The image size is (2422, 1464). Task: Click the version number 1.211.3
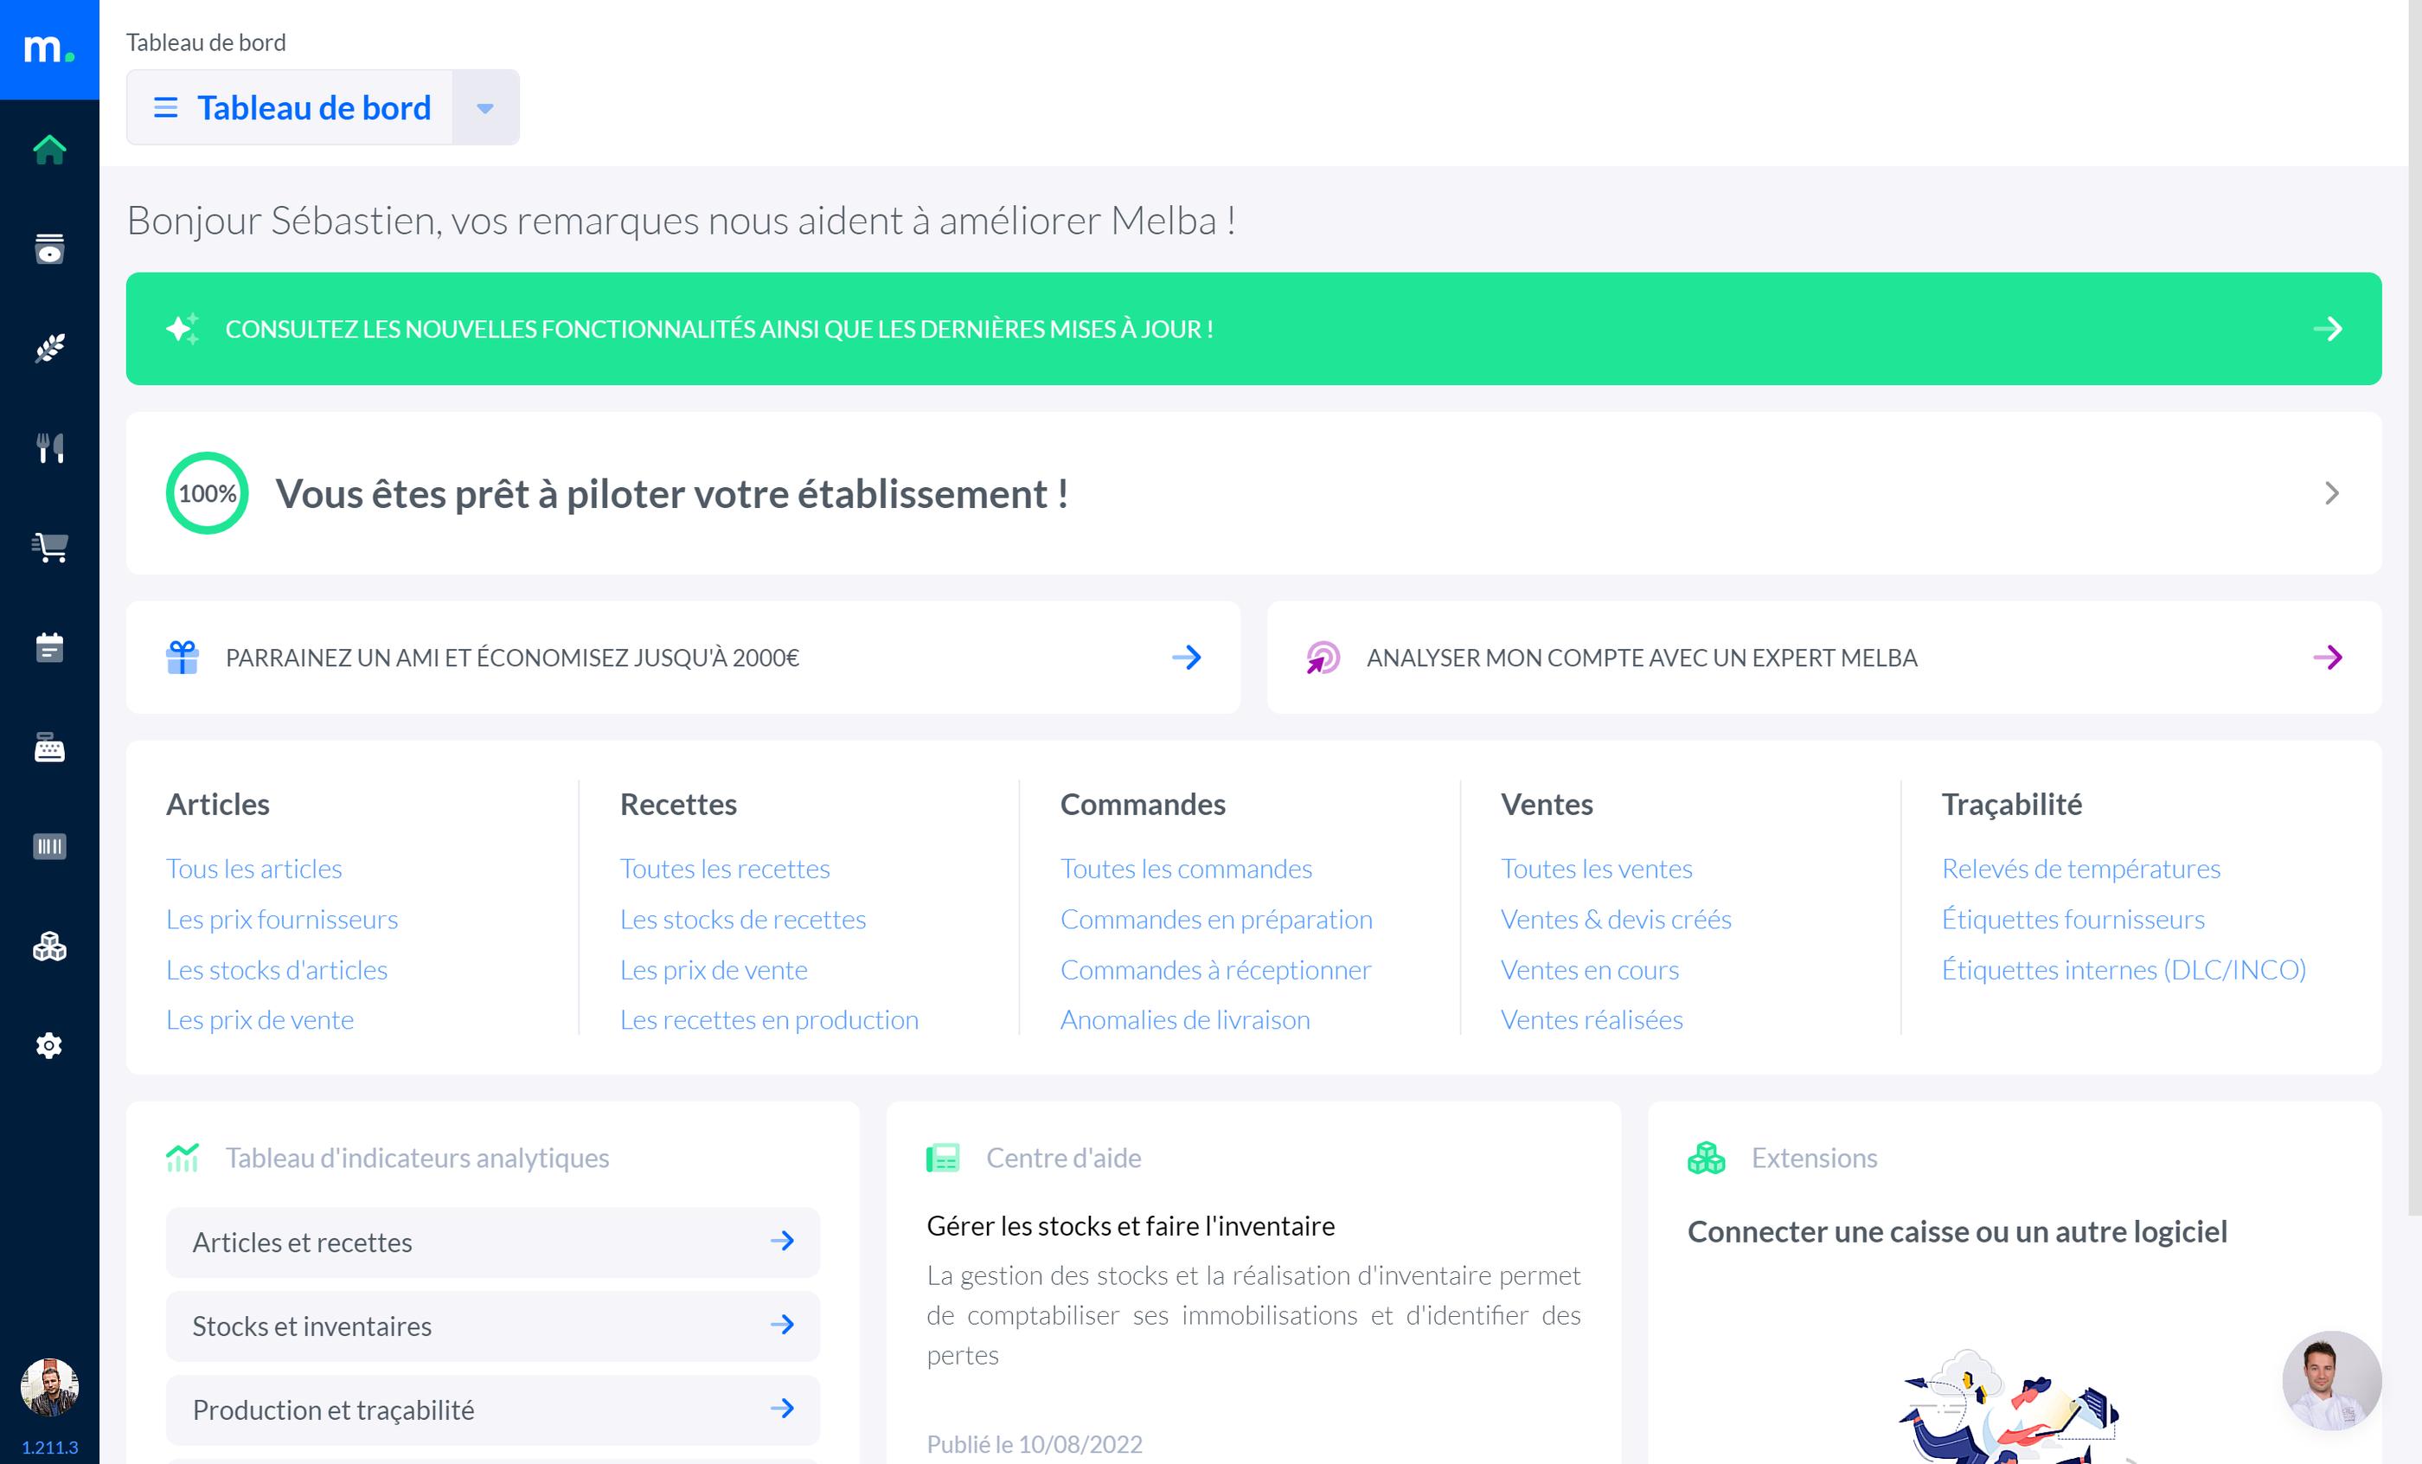point(49,1447)
